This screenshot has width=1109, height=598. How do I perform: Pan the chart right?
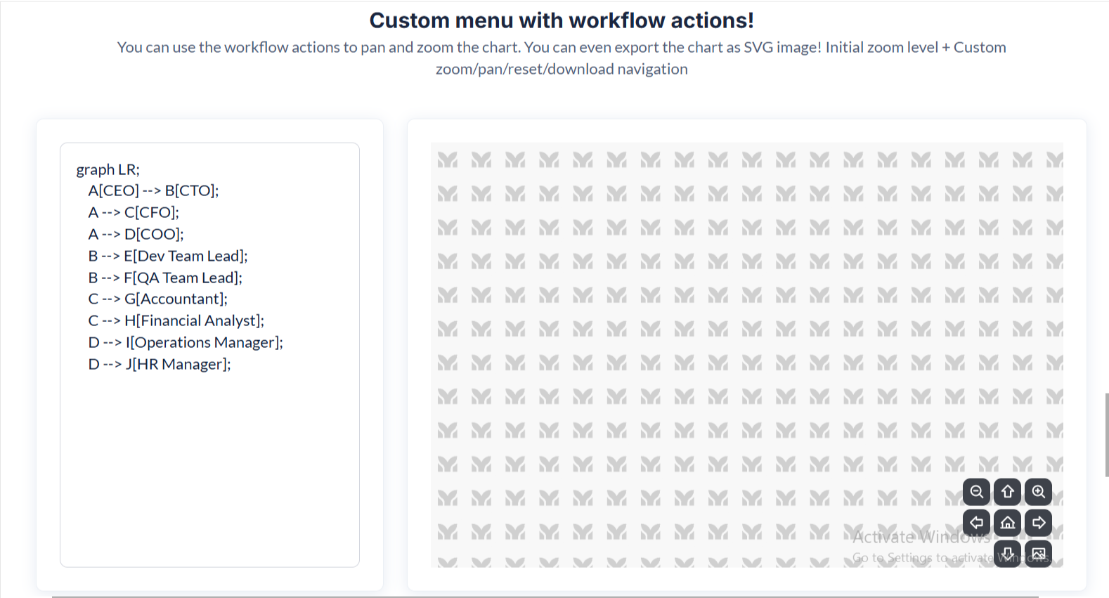point(1038,523)
